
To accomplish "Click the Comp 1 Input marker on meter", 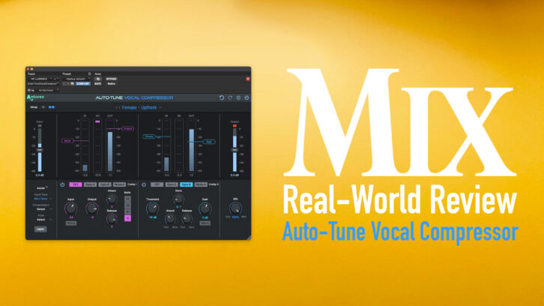I will 67,141.
